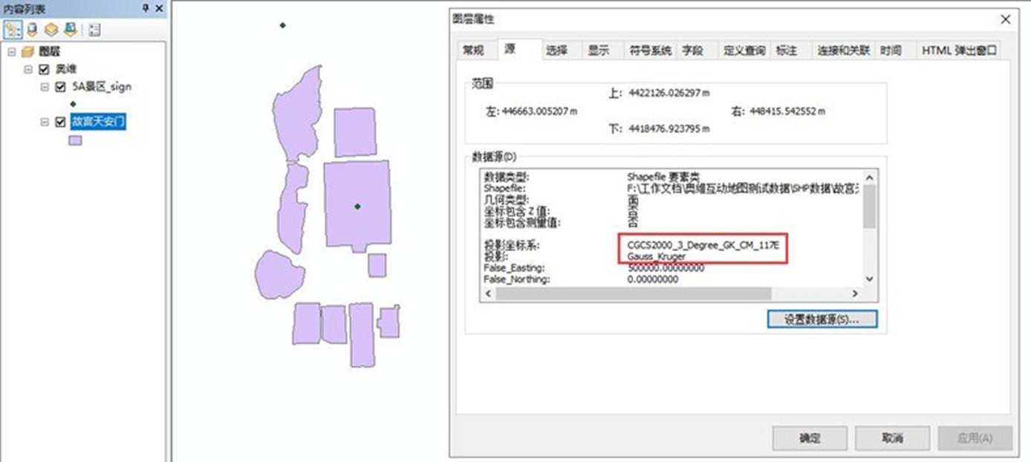Toggle visibility of 故宫天安门 layer
The image size is (1031, 462).
pyautogui.click(x=61, y=123)
